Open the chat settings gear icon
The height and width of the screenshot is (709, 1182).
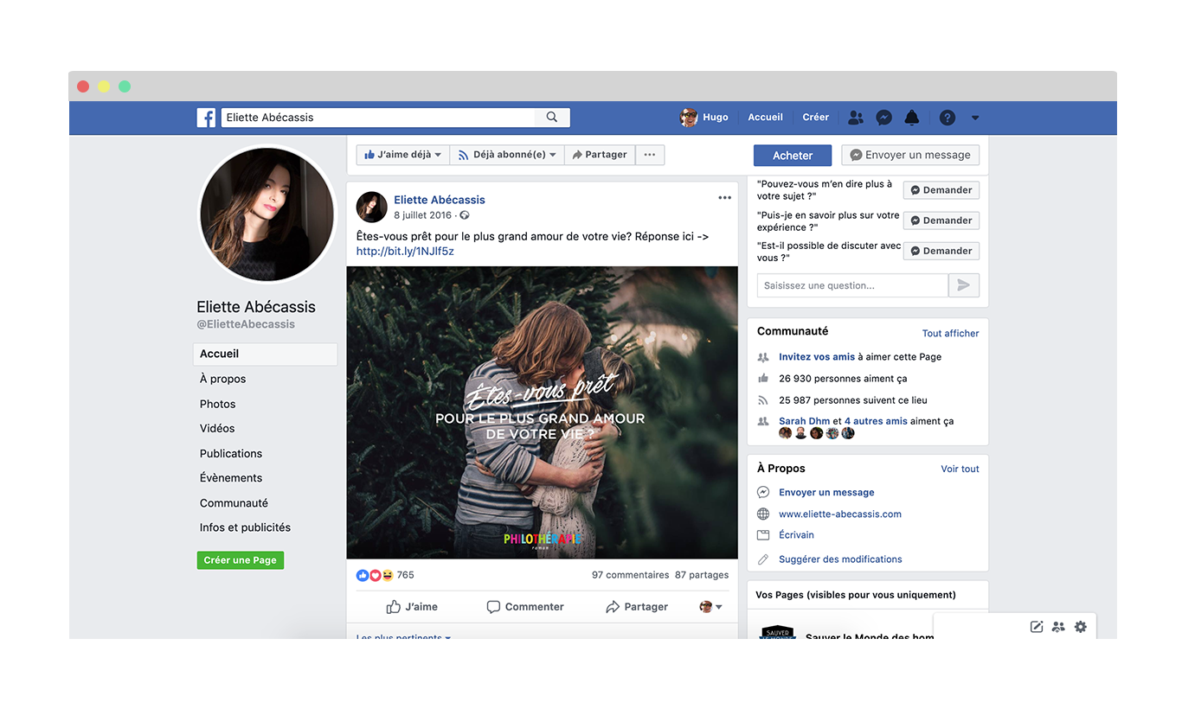(1081, 627)
